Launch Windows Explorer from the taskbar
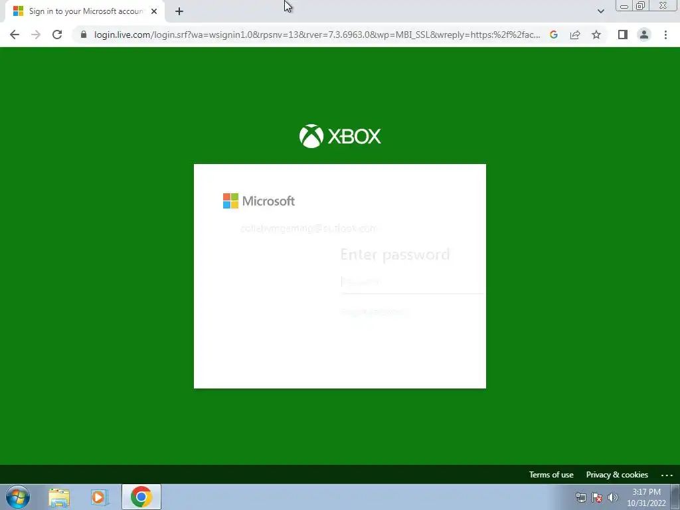Screen dimensions: 680x510 click(59, 497)
